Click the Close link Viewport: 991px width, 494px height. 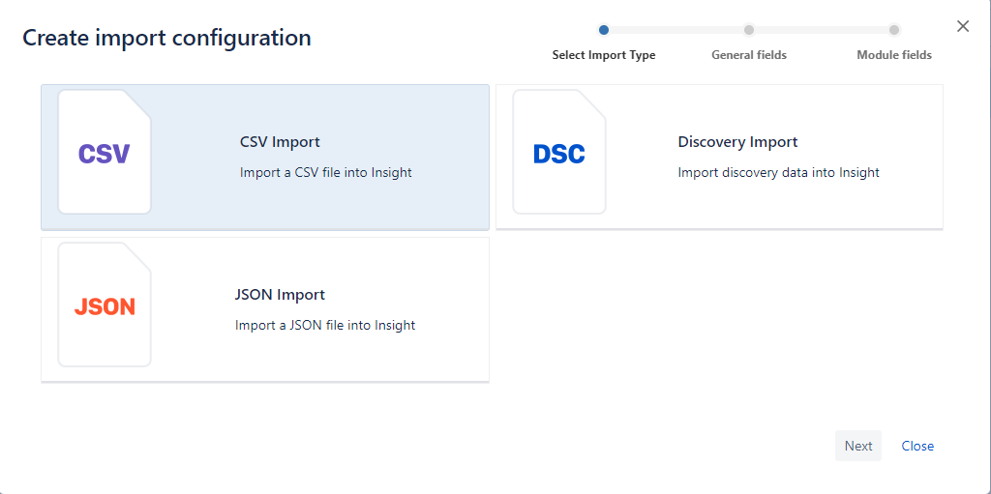tap(917, 446)
